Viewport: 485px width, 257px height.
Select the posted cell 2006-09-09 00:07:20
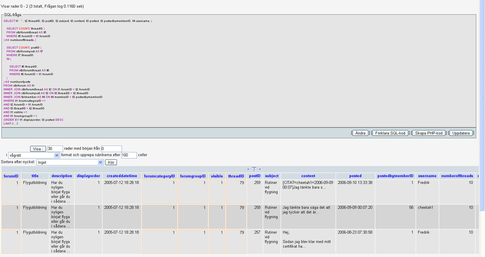pyautogui.click(x=355, y=217)
